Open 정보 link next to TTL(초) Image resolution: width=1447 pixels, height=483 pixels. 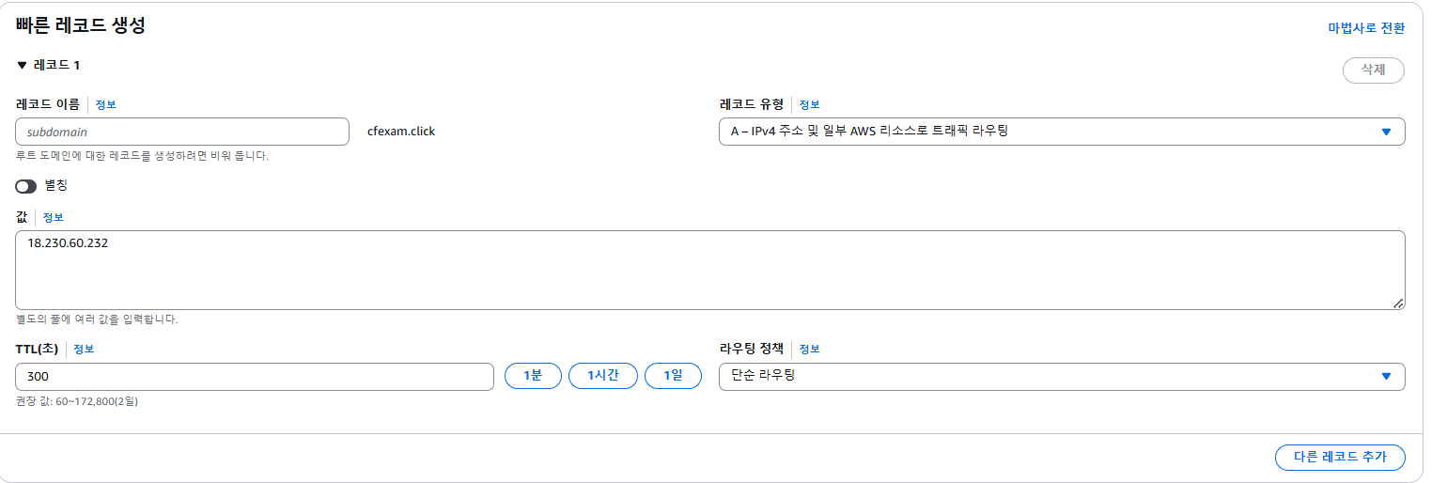[x=84, y=350]
